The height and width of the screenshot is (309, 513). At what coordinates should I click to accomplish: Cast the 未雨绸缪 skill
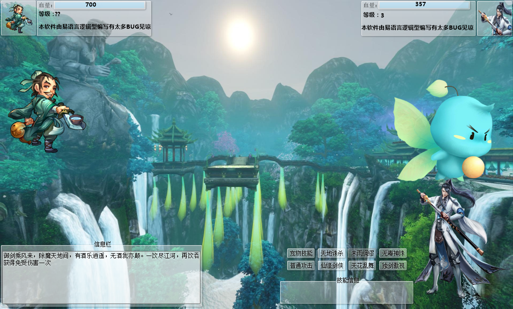pyautogui.click(x=362, y=253)
